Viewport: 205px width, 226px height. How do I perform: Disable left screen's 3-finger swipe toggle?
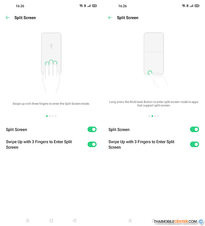(x=92, y=144)
